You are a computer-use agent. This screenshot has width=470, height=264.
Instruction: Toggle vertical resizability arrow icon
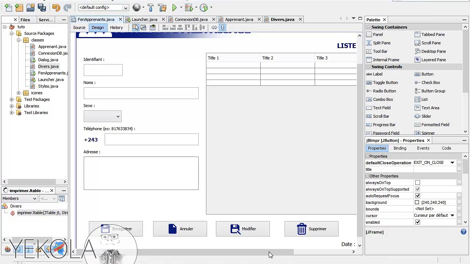point(223,27)
